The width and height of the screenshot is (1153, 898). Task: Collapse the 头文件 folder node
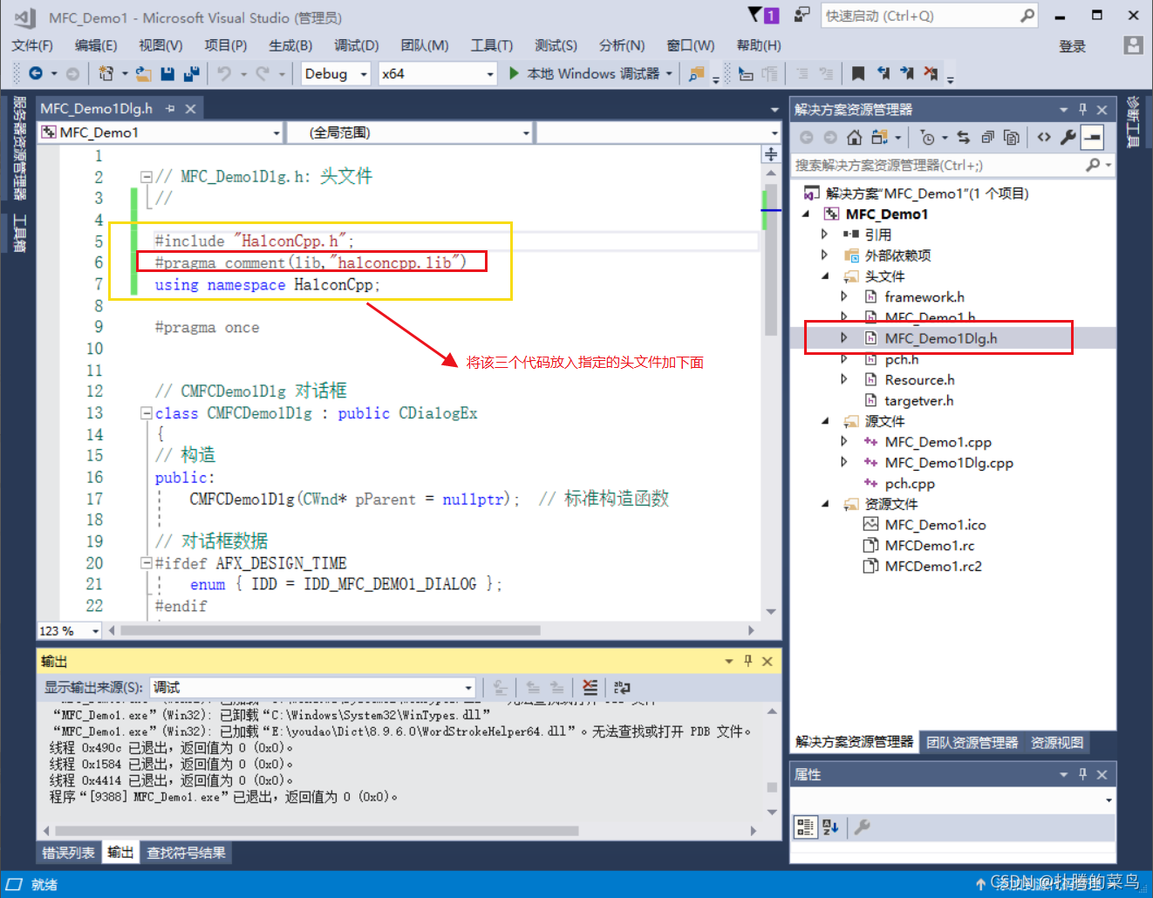point(824,276)
